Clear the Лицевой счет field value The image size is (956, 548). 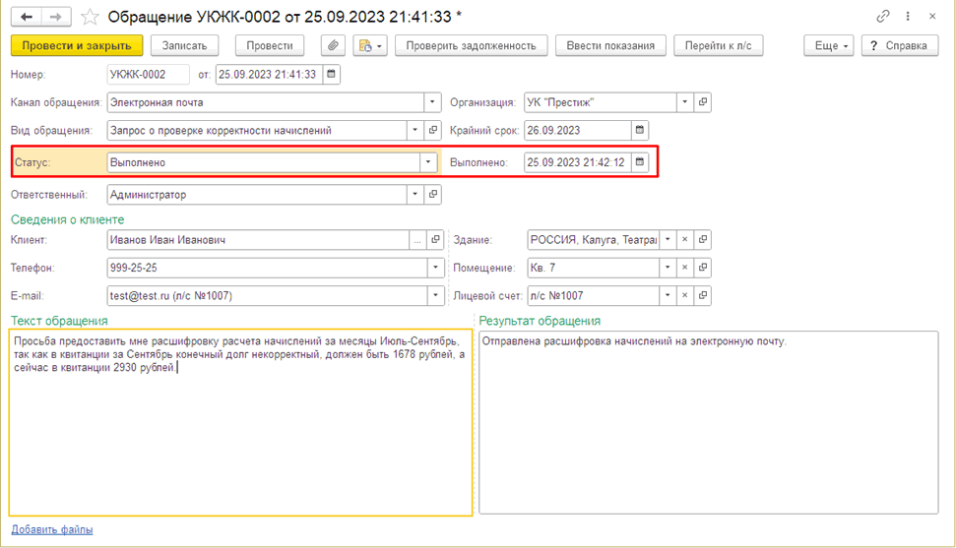pos(685,295)
